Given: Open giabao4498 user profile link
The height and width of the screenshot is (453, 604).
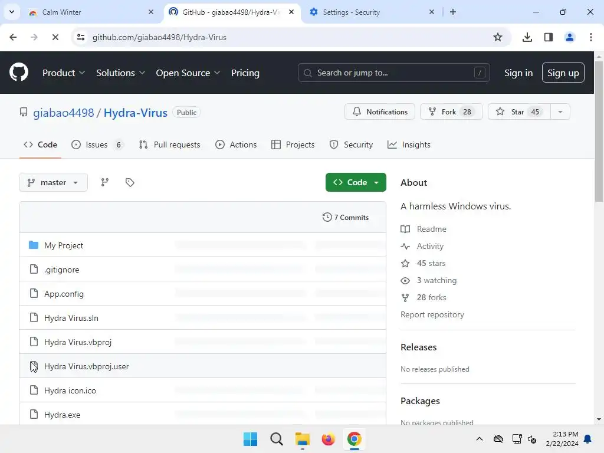Looking at the screenshot, I should (64, 113).
